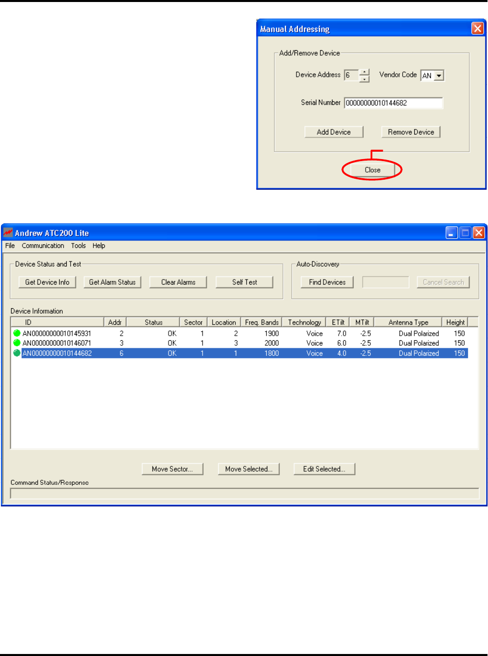This screenshot has height=656, width=488.
Task: Click the Command Status/Response field
Action: pyautogui.click(x=245, y=493)
